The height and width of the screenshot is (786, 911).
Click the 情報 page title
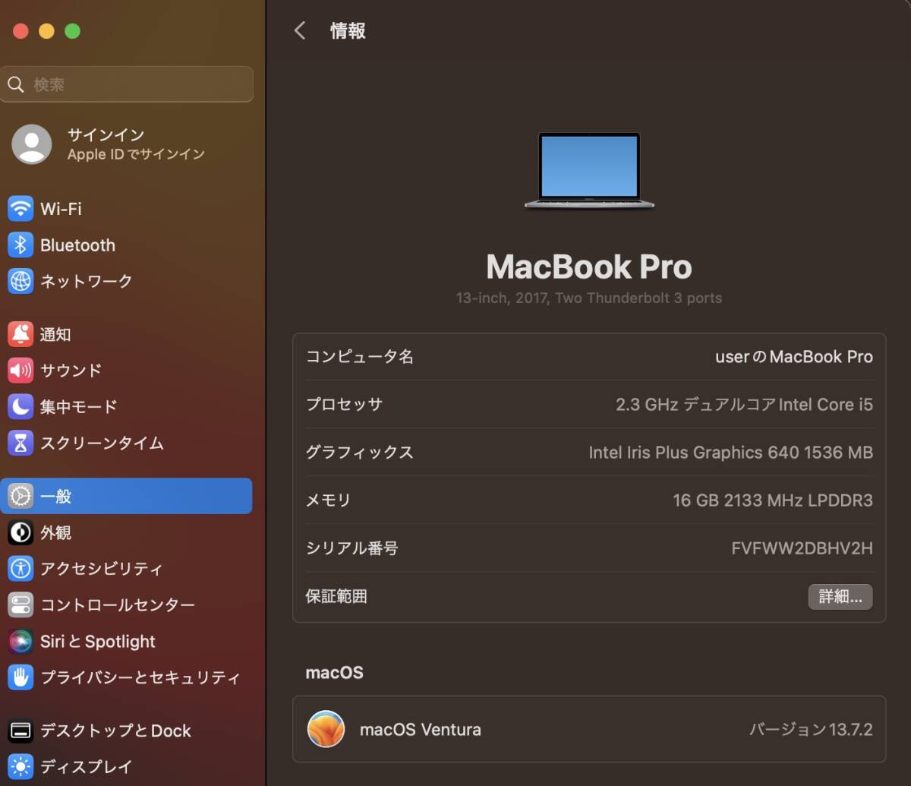click(x=348, y=30)
